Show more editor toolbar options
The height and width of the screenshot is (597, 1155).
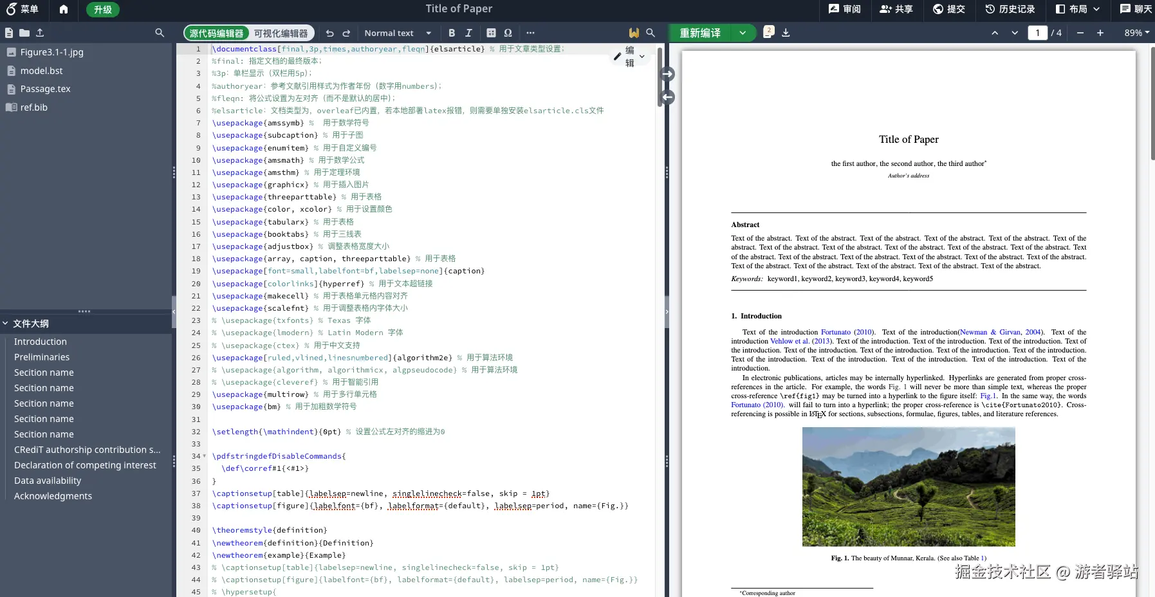530,33
